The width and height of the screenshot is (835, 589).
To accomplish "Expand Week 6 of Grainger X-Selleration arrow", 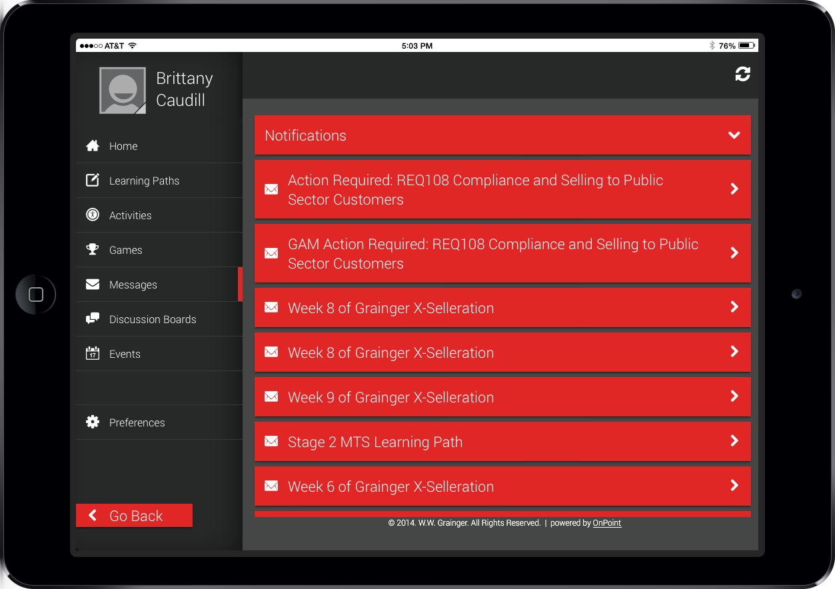I will (x=734, y=486).
